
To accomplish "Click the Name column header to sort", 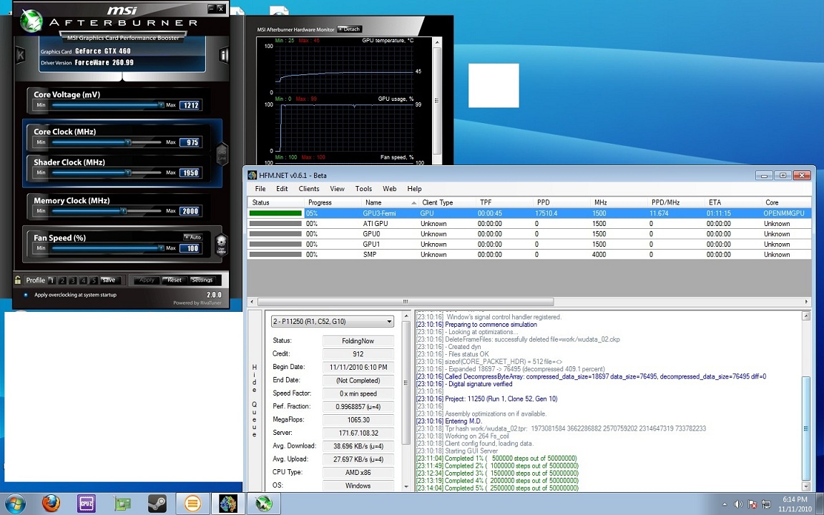I will coord(373,202).
